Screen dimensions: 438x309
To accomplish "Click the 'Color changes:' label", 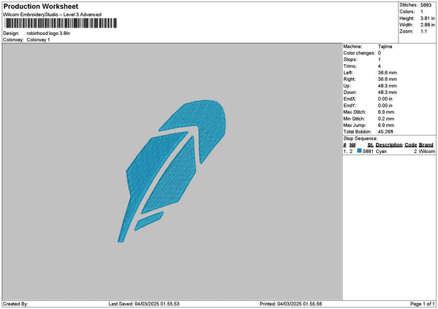I will click(359, 53).
